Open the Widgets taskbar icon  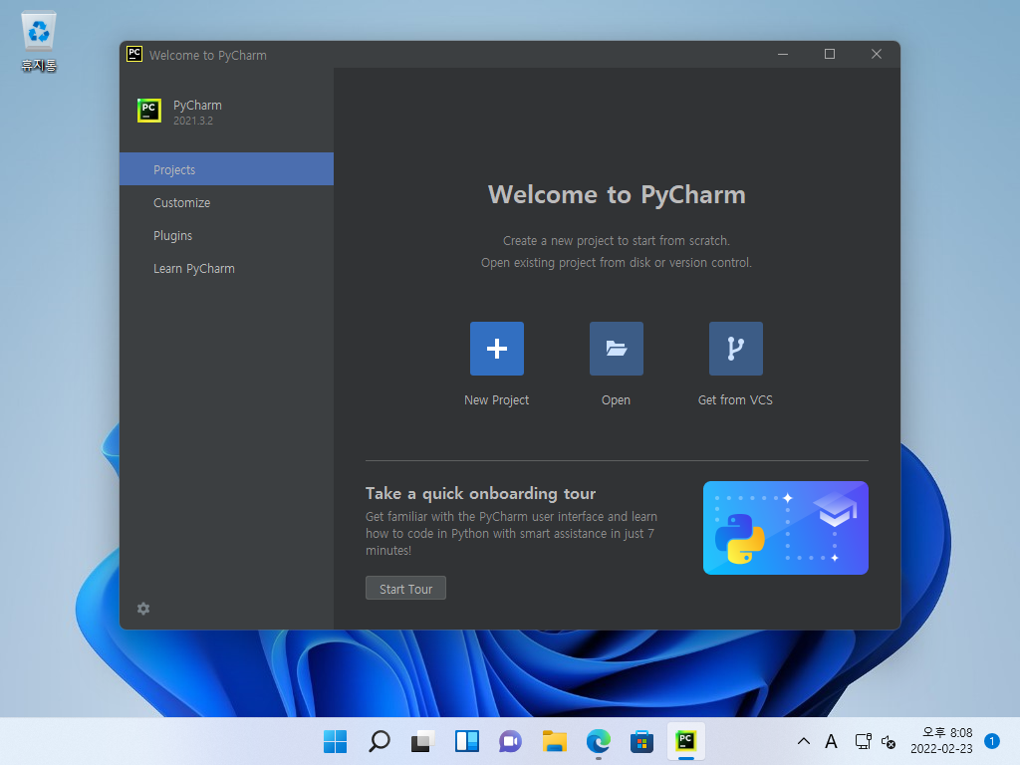pyautogui.click(x=466, y=741)
